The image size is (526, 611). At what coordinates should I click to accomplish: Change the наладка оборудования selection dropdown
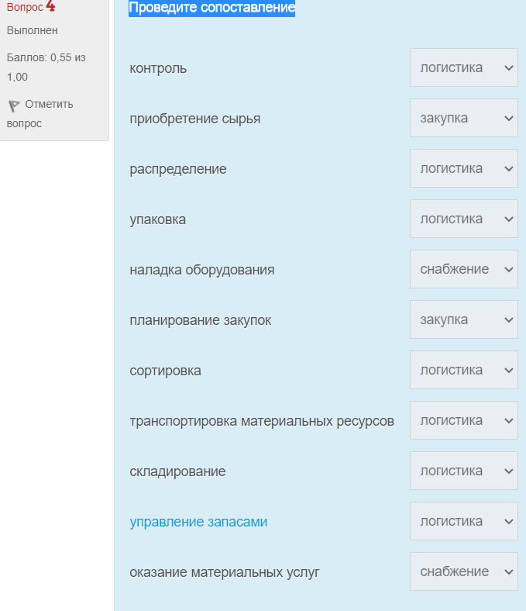pyautogui.click(x=464, y=269)
